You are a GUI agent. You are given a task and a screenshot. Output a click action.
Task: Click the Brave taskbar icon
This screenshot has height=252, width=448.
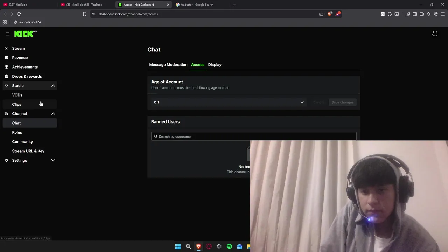coord(198,246)
